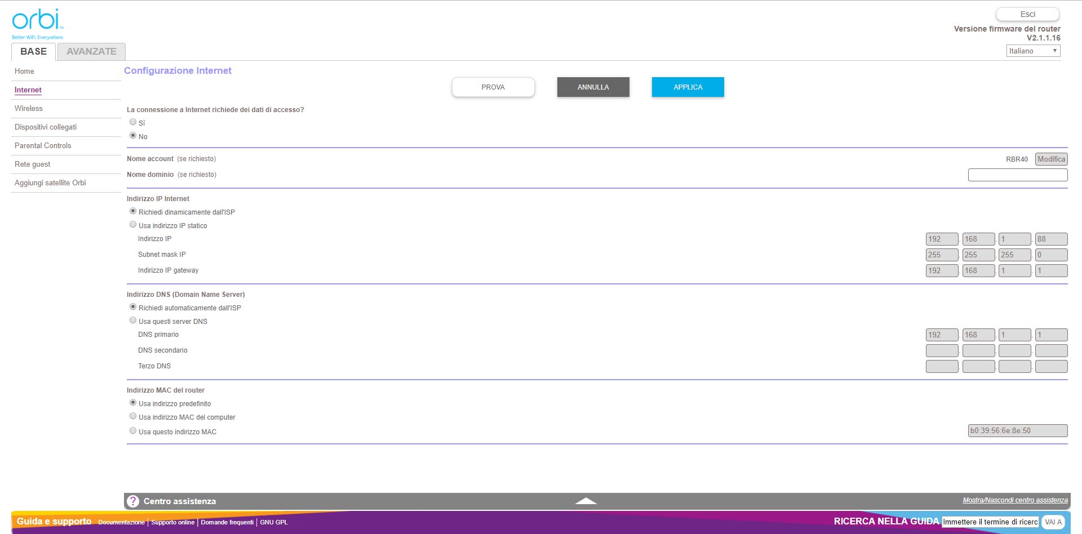The height and width of the screenshot is (534, 1082).
Task: Click the PROVA button
Action: pos(493,87)
